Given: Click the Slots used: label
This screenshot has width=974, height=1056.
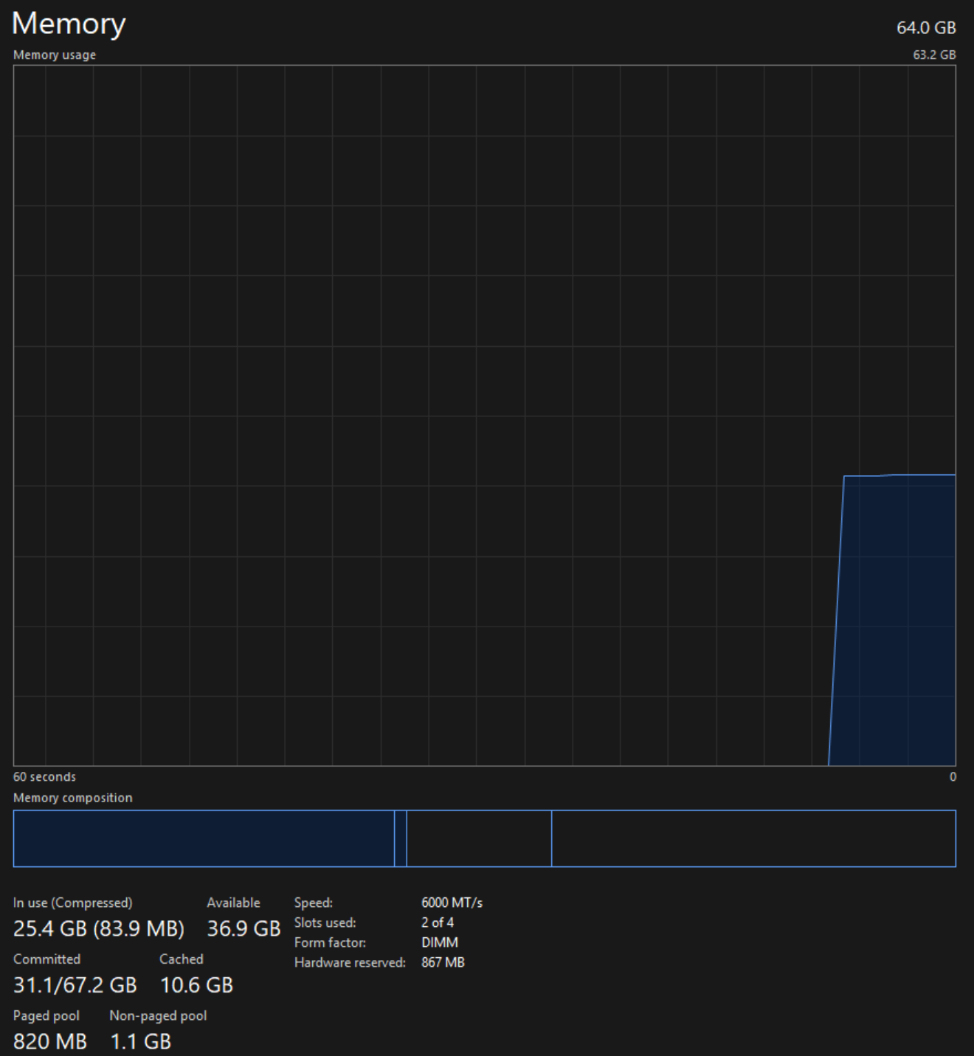Looking at the screenshot, I should click(x=325, y=922).
